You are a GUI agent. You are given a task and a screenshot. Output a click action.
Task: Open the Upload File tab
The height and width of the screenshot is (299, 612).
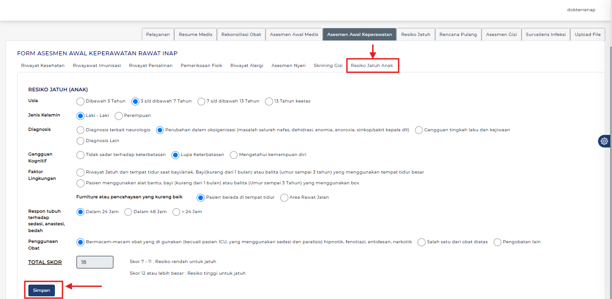(587, 35)
